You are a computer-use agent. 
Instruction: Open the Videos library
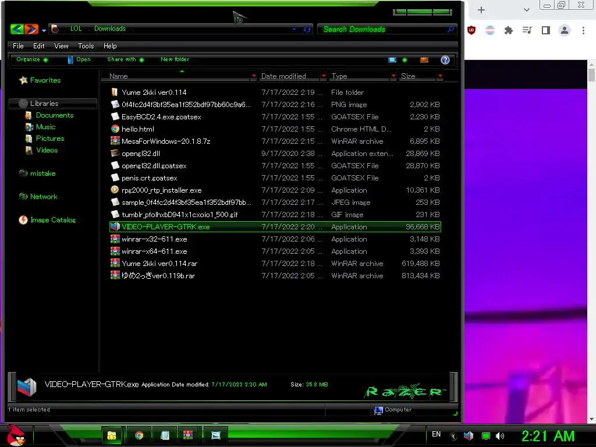41,150
